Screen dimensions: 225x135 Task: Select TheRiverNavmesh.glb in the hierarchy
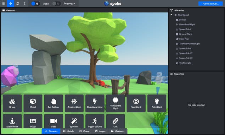tap(189, 44)
